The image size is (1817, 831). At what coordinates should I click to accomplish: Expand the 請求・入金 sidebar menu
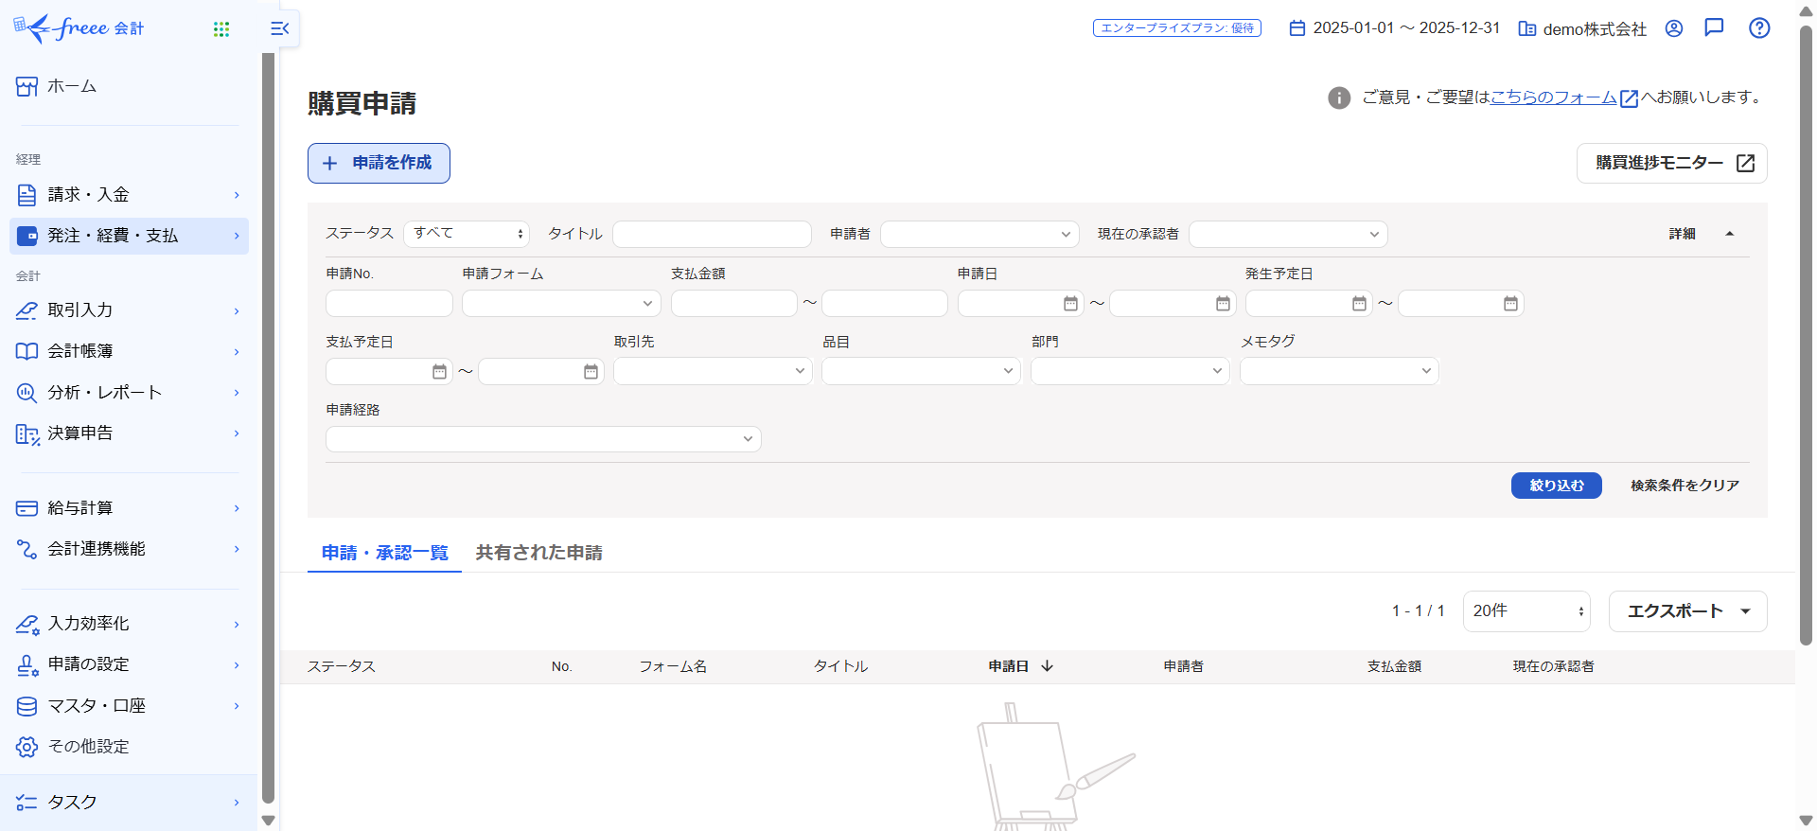(129, 195)
